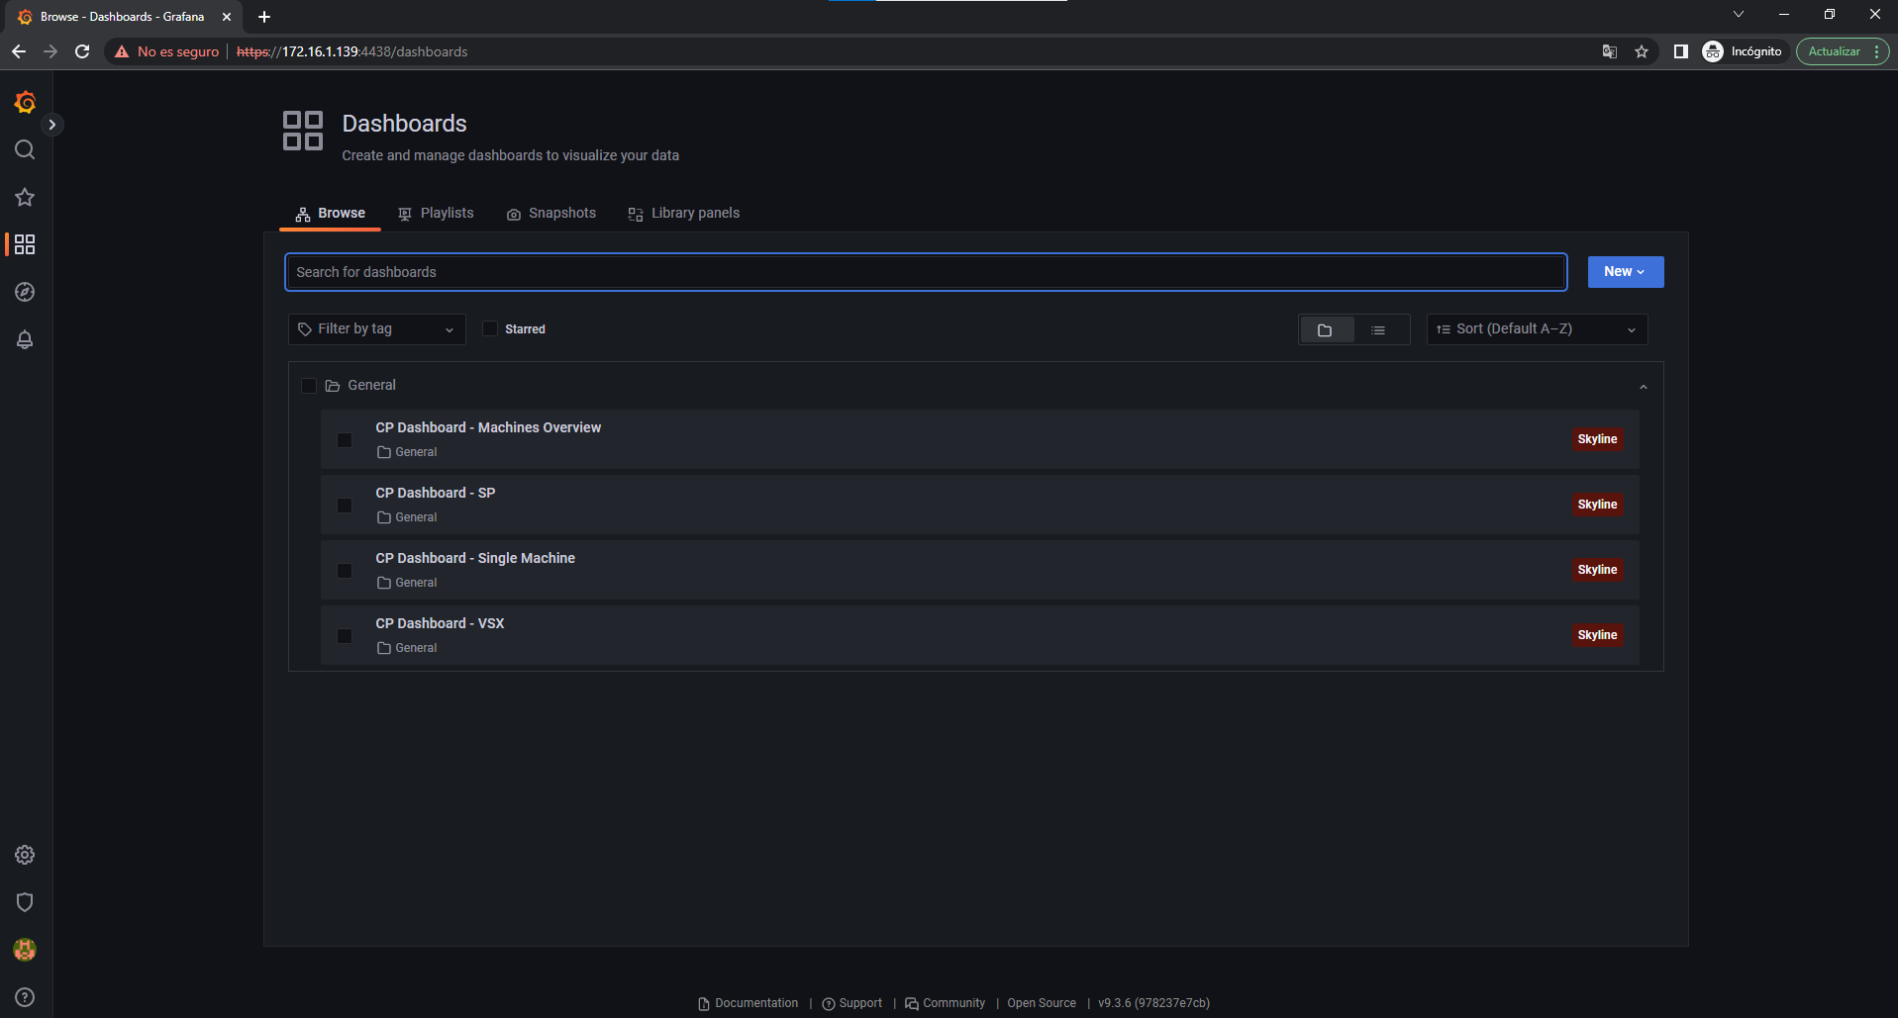Open the Configuration gear icon

25,855
